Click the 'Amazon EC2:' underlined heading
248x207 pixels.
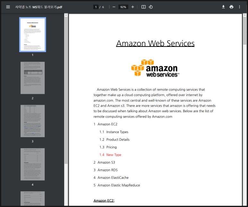104,201
